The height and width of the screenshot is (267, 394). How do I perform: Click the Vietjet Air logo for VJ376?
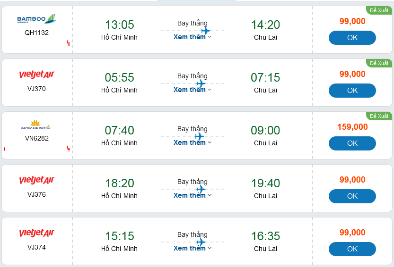[36, 180]
